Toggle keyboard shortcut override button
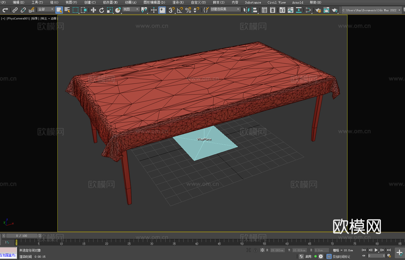Screen dimensions: 405x260 (162, 10)
